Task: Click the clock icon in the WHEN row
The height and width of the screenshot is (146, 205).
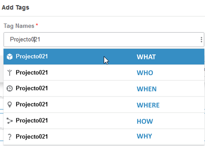Action: click(10, 88)
